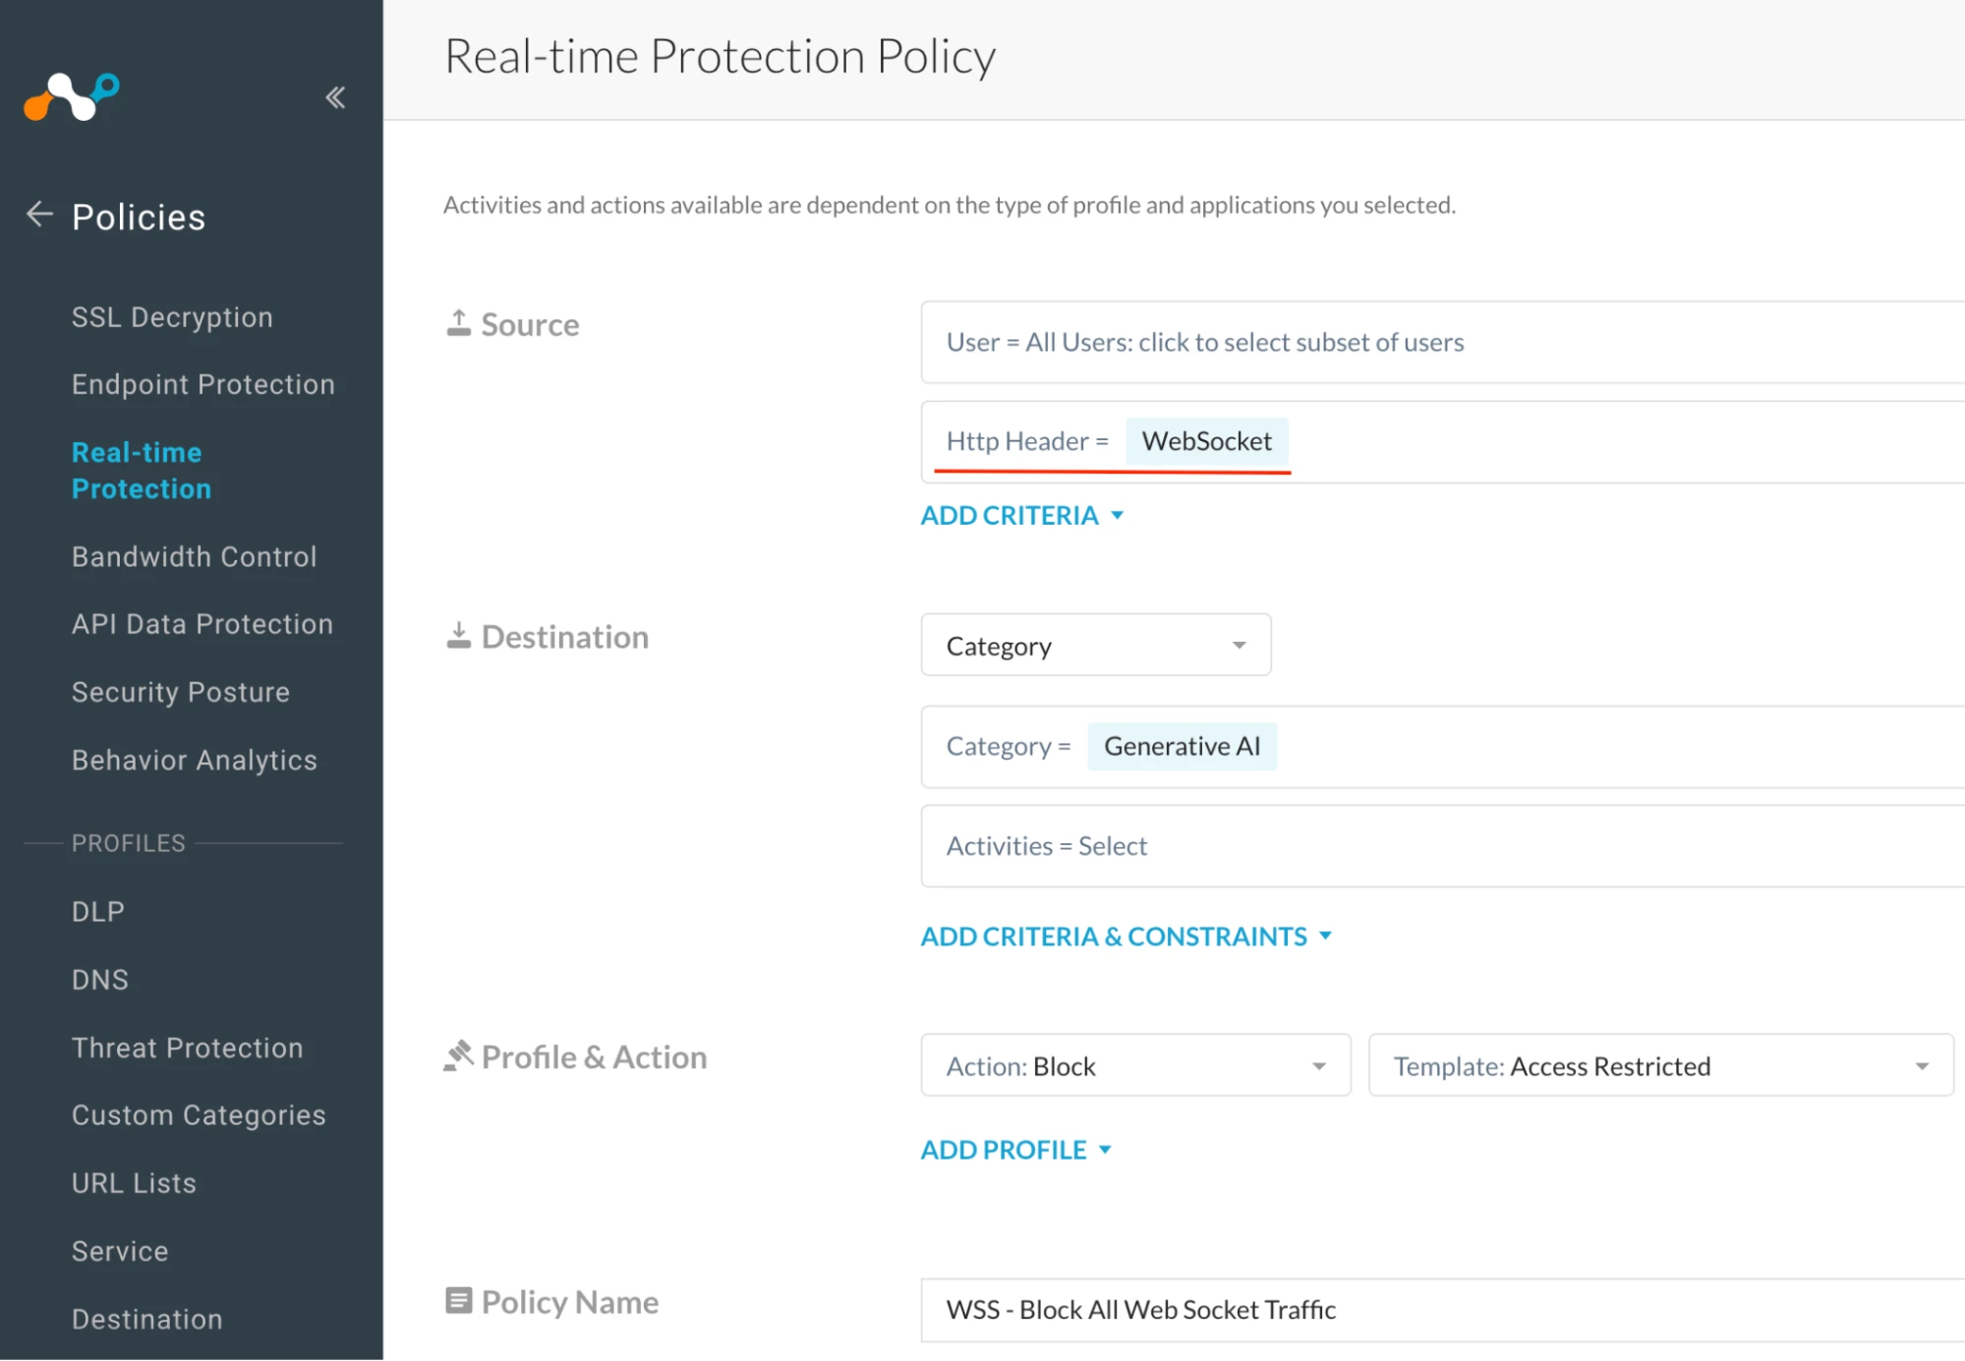Open the Template: Access Restricted dropdown
This screenshot has height=1361, width=1965.
click(1659, 1066)
